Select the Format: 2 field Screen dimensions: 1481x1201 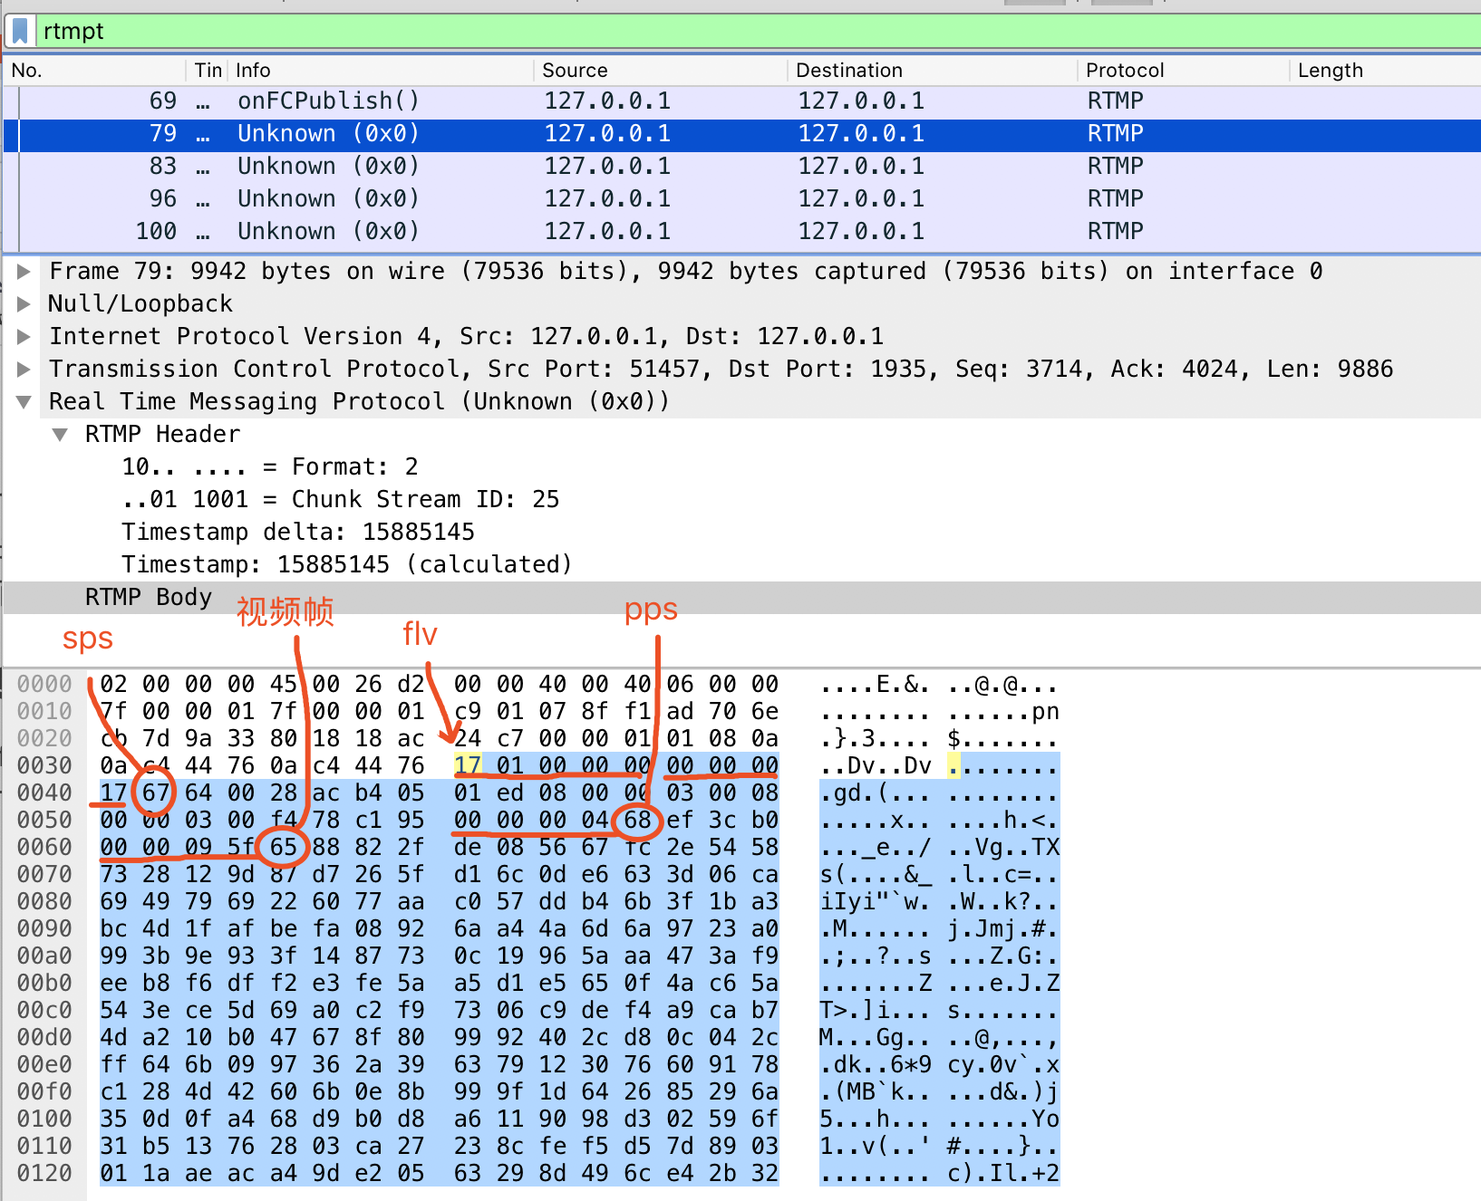(x=270, y=466)
